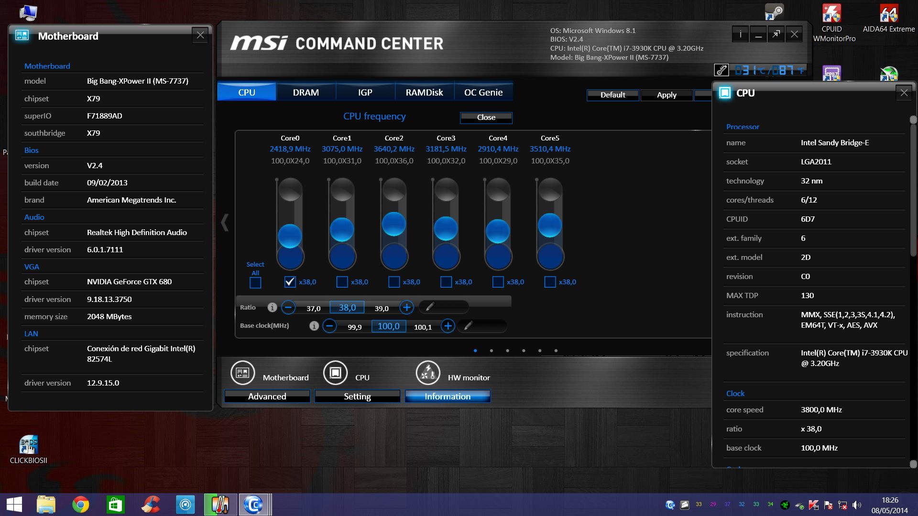This screenshot has width=918, height=516.
Task: Toggle the Select All checkbox
Action: pos(255,283)
